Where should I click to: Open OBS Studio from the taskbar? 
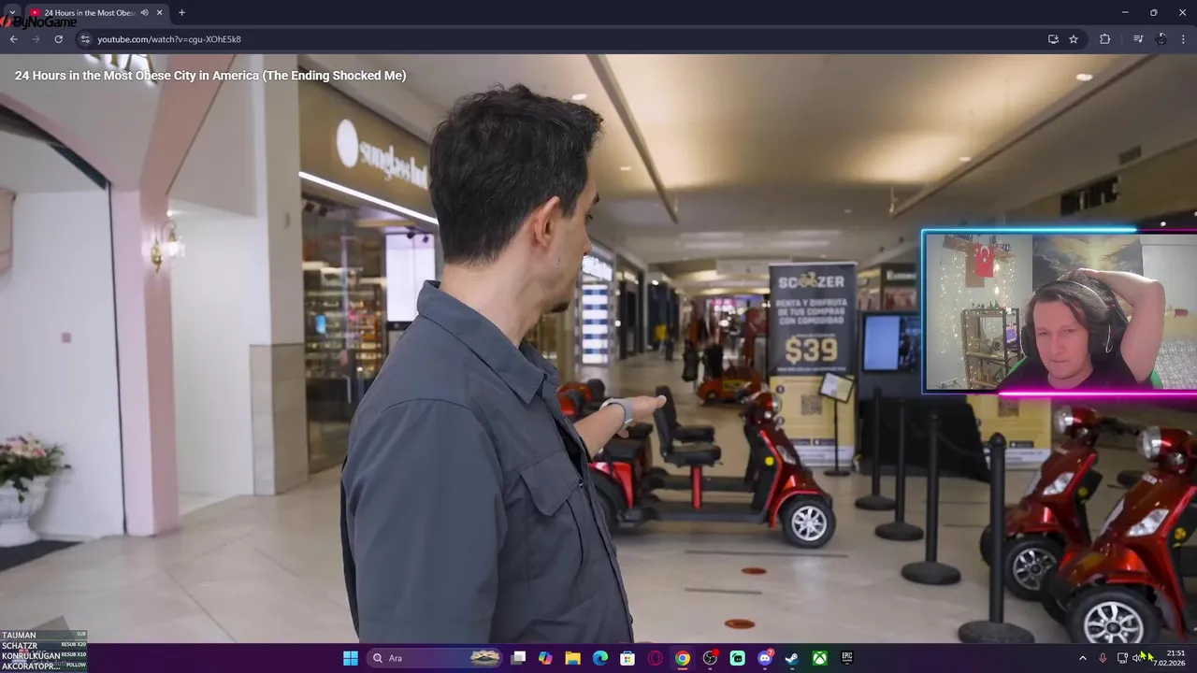coord(710,658)
